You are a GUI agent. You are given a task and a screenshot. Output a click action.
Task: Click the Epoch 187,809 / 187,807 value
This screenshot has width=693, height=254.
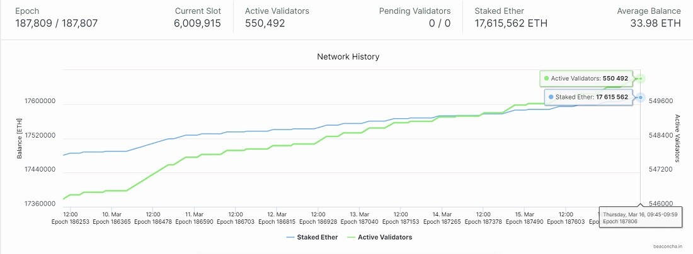[x=57, y=23]
